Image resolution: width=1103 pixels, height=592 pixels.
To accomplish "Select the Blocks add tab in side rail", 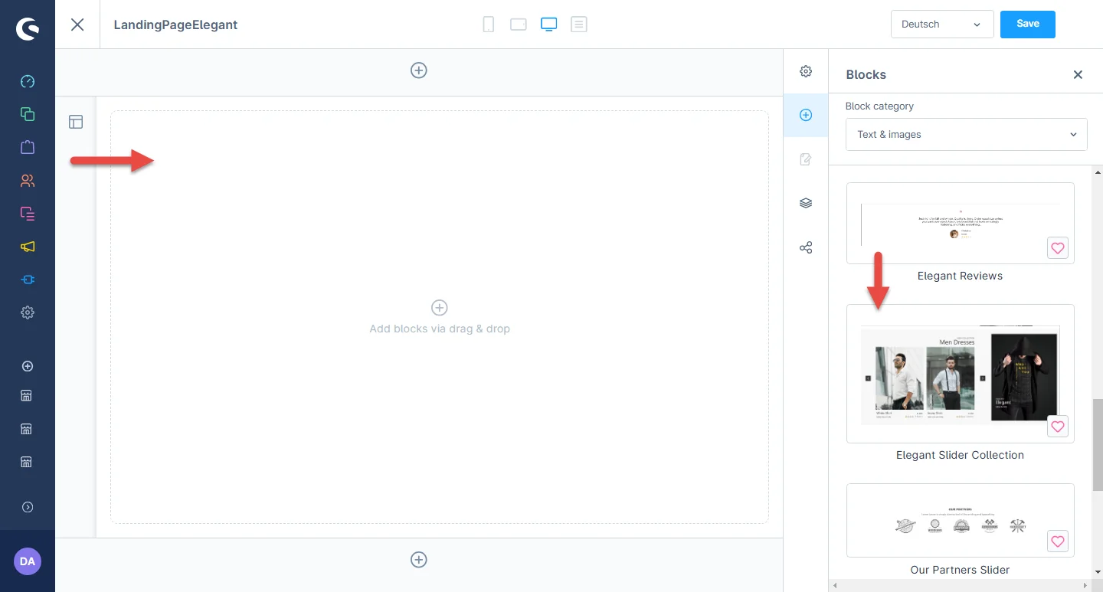I will pos(806,115).
